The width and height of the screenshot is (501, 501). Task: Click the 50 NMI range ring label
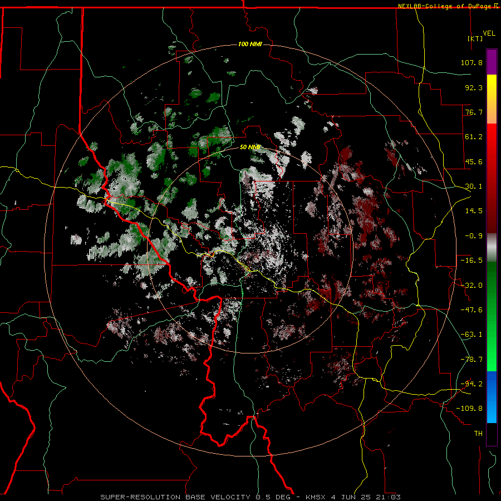pyautogui.click(x=250, y=147)
